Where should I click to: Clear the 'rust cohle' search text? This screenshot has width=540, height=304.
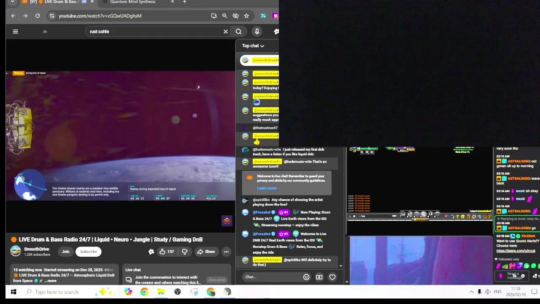(226, 31)
